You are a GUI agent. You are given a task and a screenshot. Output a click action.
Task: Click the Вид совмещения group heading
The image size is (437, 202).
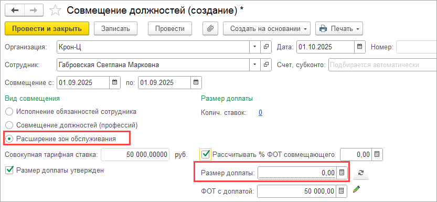(33, 98)
